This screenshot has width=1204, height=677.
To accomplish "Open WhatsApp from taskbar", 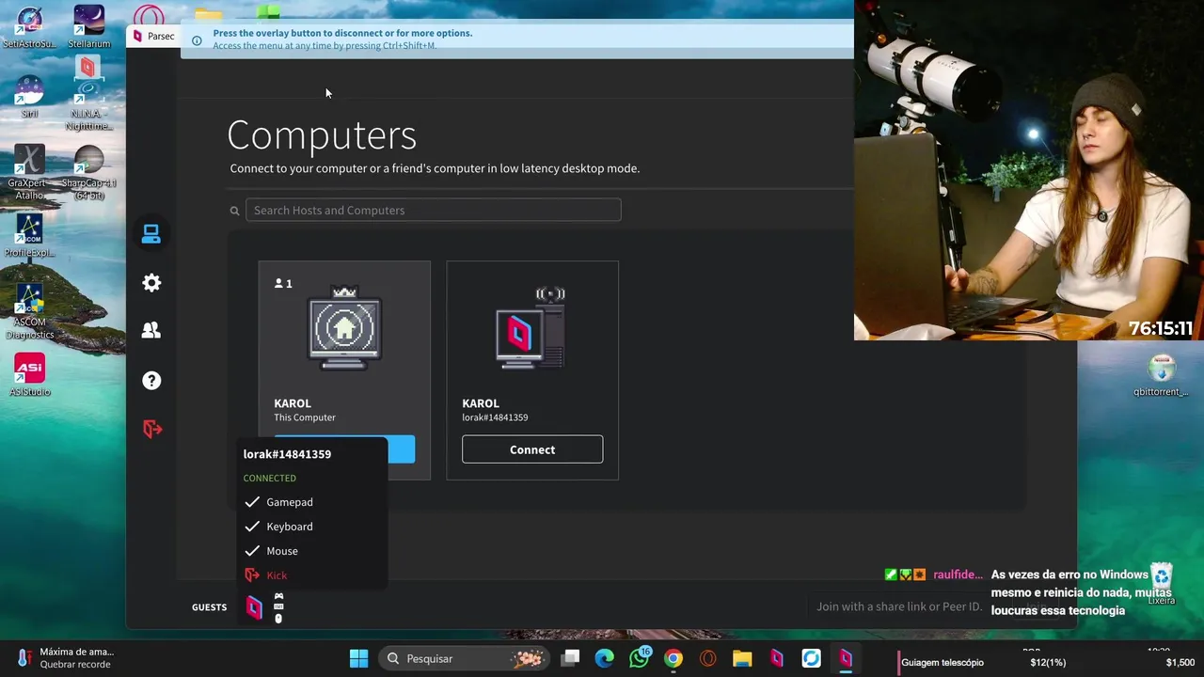I will (640, 658).
